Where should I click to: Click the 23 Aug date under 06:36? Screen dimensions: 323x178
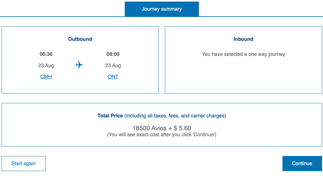point(46,65)
